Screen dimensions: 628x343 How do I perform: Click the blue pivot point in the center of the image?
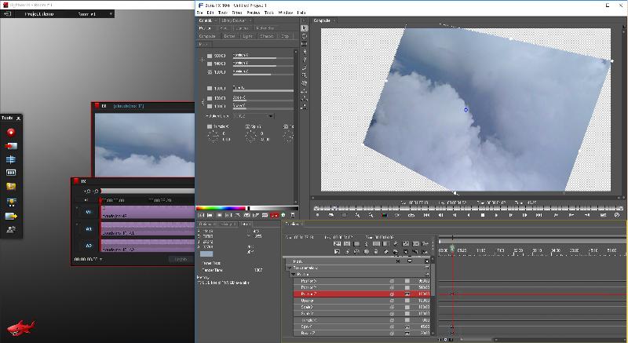(x=466, y=110)
